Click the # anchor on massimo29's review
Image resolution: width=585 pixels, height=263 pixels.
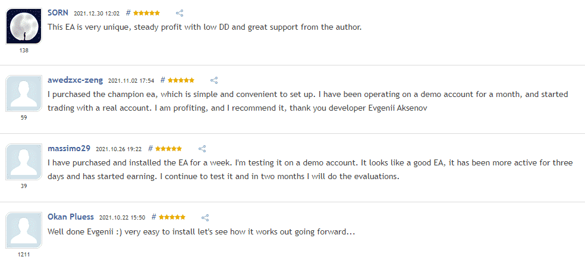click(x=150, y=148)
